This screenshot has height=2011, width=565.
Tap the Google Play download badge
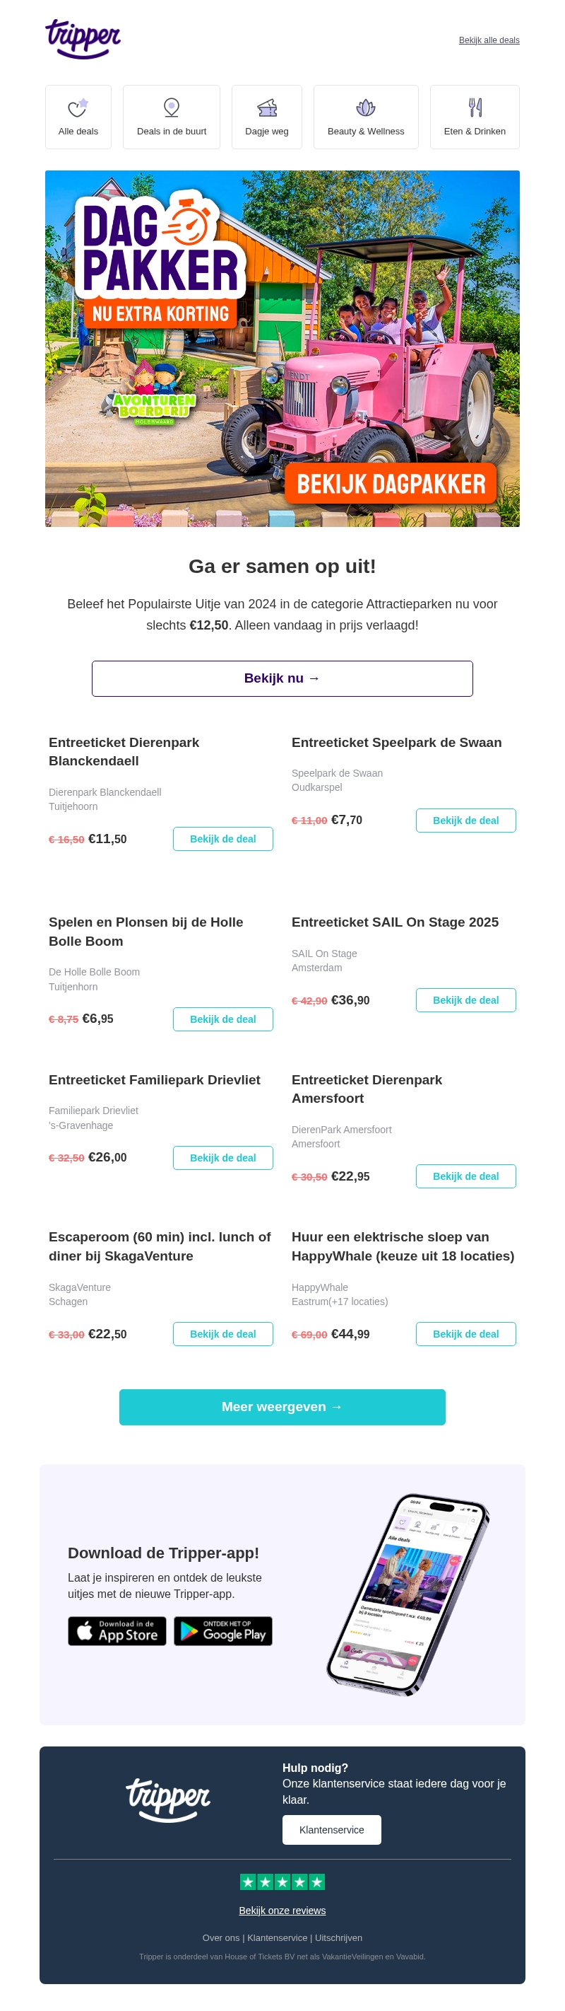click(x=223, y=1631)
